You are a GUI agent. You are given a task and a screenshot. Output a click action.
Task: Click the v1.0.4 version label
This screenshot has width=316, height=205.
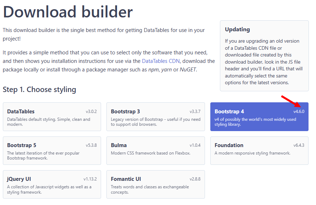point(195,145)
